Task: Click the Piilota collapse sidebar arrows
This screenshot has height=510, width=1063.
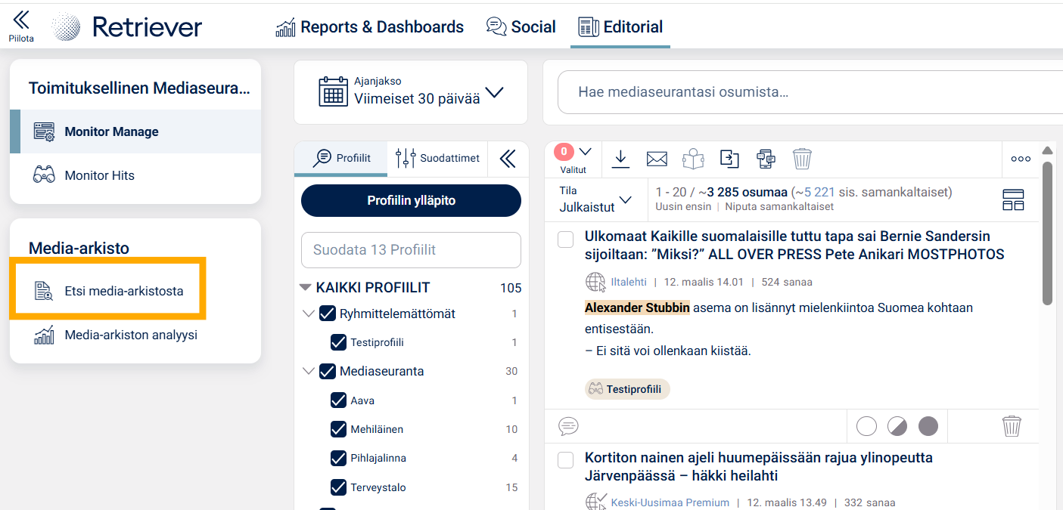Action: [21, 26]
